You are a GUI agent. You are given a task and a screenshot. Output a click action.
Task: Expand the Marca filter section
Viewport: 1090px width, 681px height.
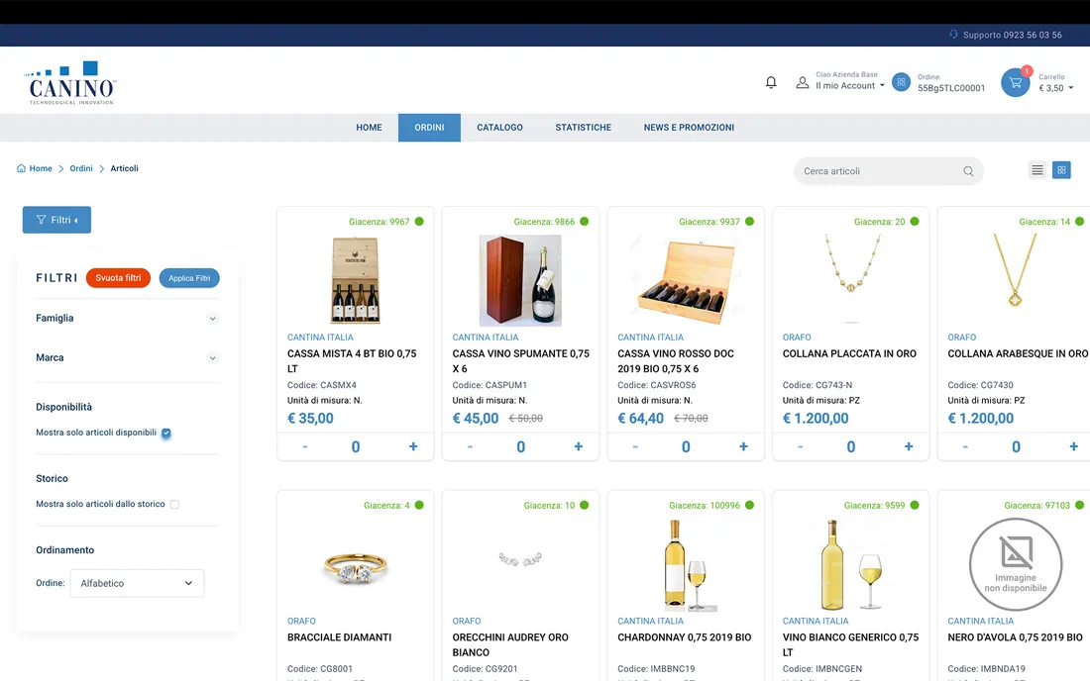[x=212, y=358]
